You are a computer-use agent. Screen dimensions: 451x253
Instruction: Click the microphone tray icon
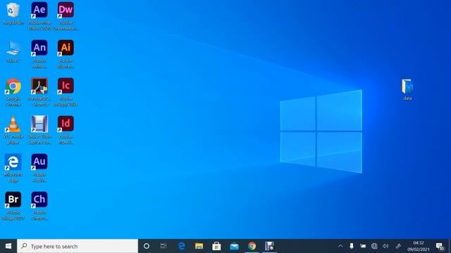pyautogui.click(x=352, y=246)
